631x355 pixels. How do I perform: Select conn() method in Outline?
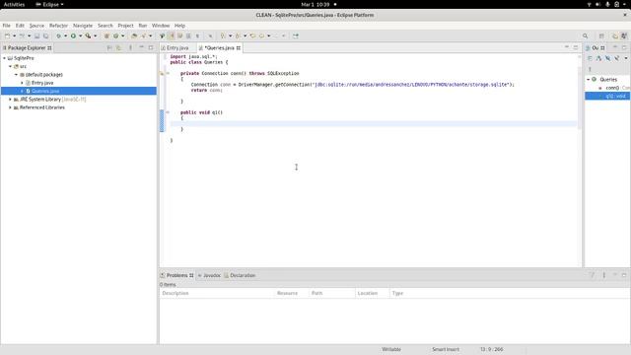click(x=612, y=88)
